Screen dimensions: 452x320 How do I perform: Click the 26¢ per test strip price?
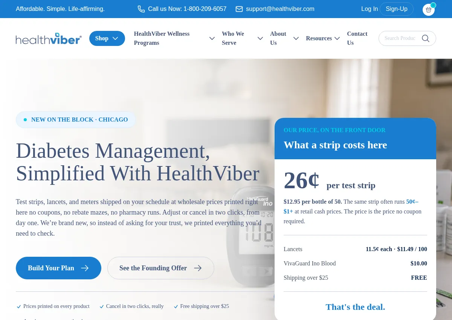tap(330, 181)
